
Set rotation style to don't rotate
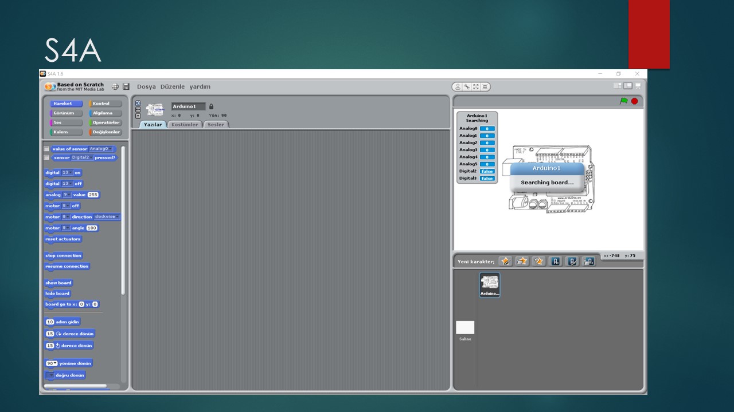pyautogui.click(x=138, y=116)
